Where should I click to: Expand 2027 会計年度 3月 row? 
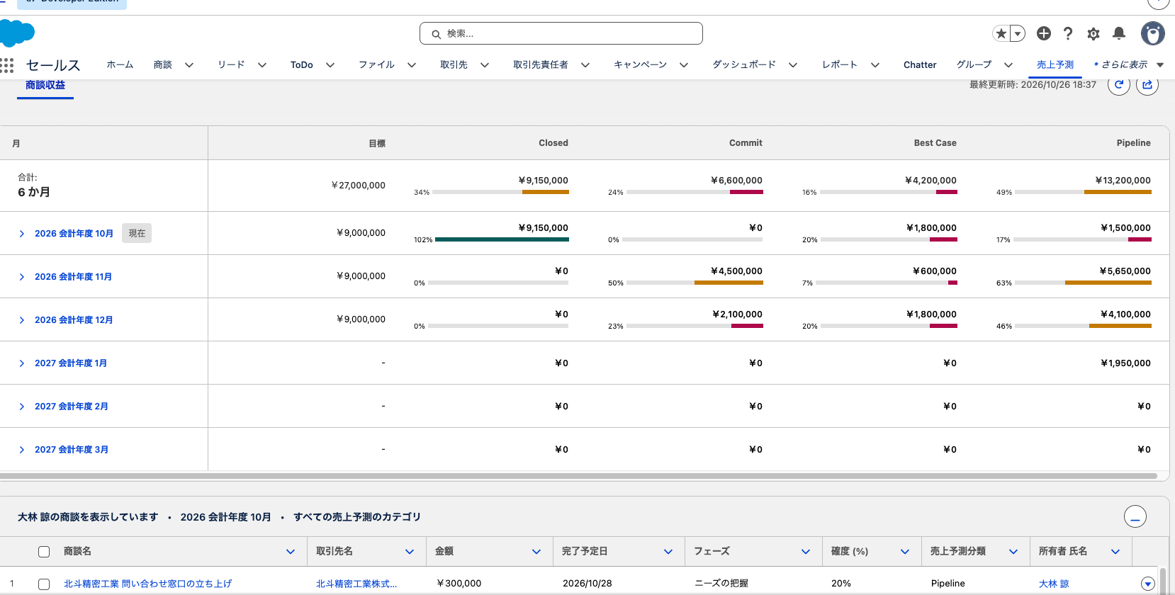coord(22,450)
